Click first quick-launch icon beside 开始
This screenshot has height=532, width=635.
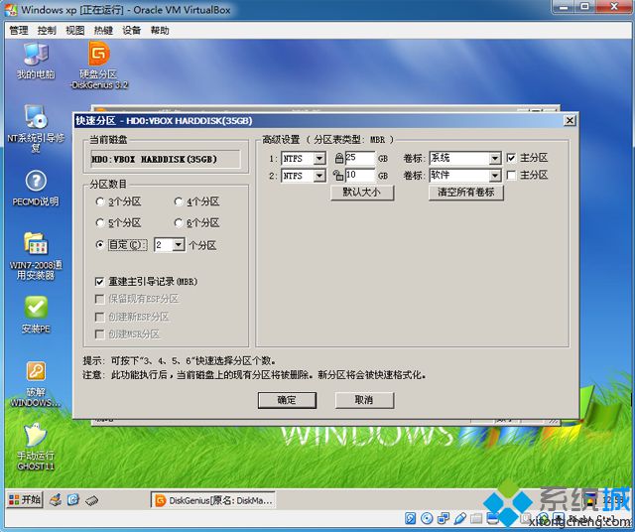(x=56, y=499)
